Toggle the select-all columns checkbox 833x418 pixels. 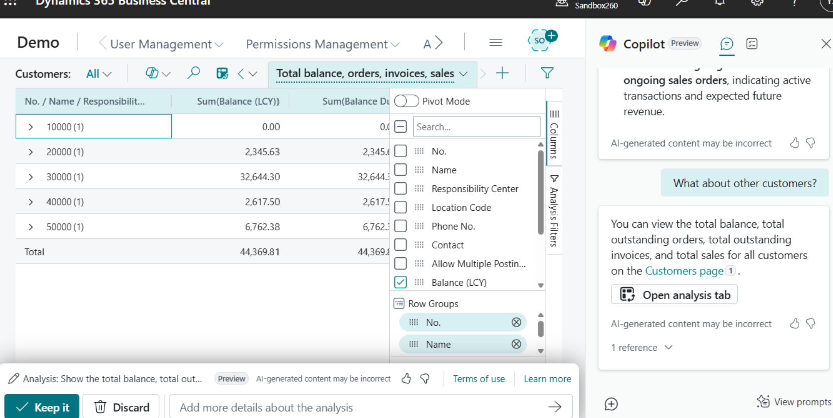click(400, 127)
